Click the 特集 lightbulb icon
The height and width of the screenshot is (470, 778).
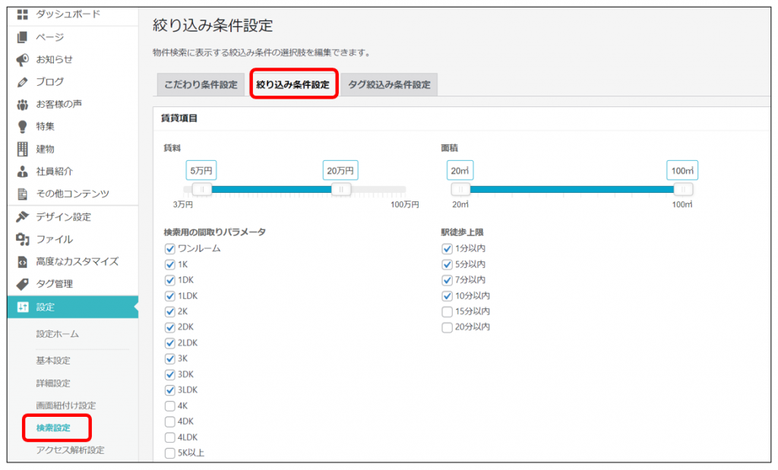coord(23,127)
